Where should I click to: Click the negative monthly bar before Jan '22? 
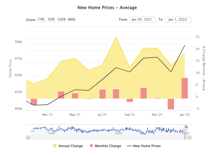pos(171,104)
